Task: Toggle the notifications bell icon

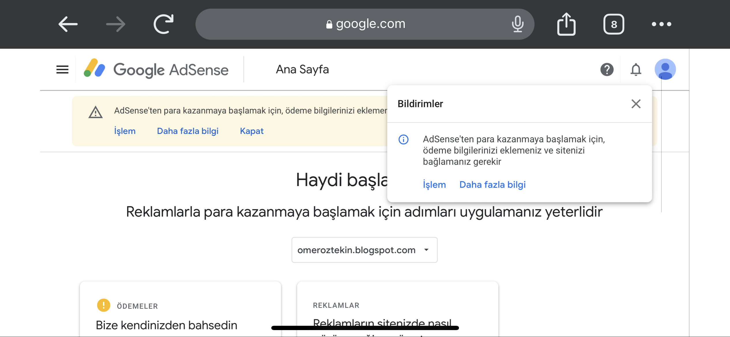Action: point(636,69)
